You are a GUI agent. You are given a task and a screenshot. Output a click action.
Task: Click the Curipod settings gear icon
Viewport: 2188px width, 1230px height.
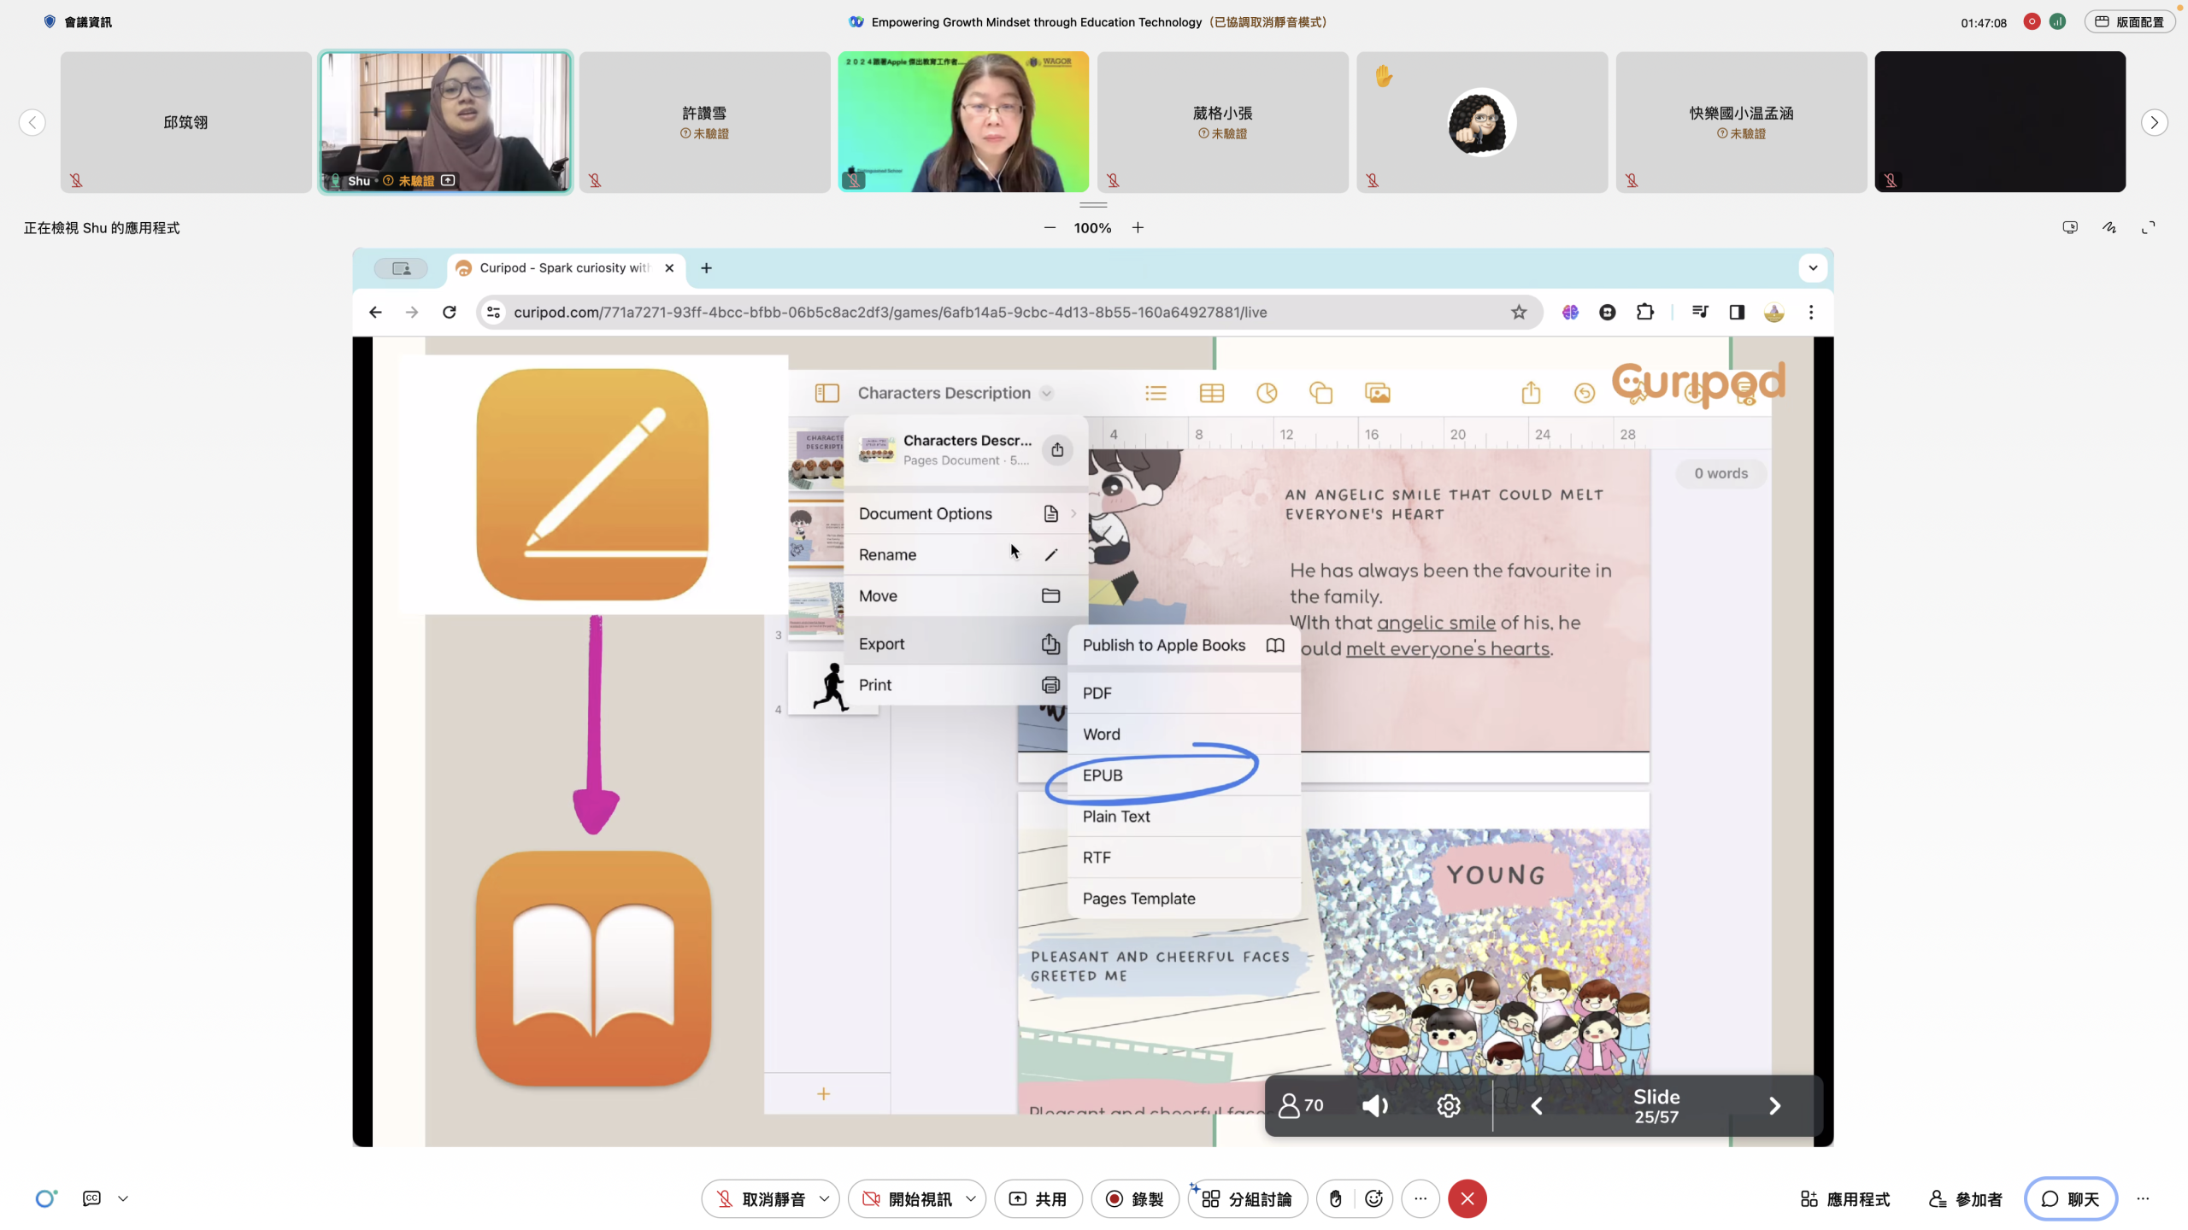[x=1448, y=1106]
